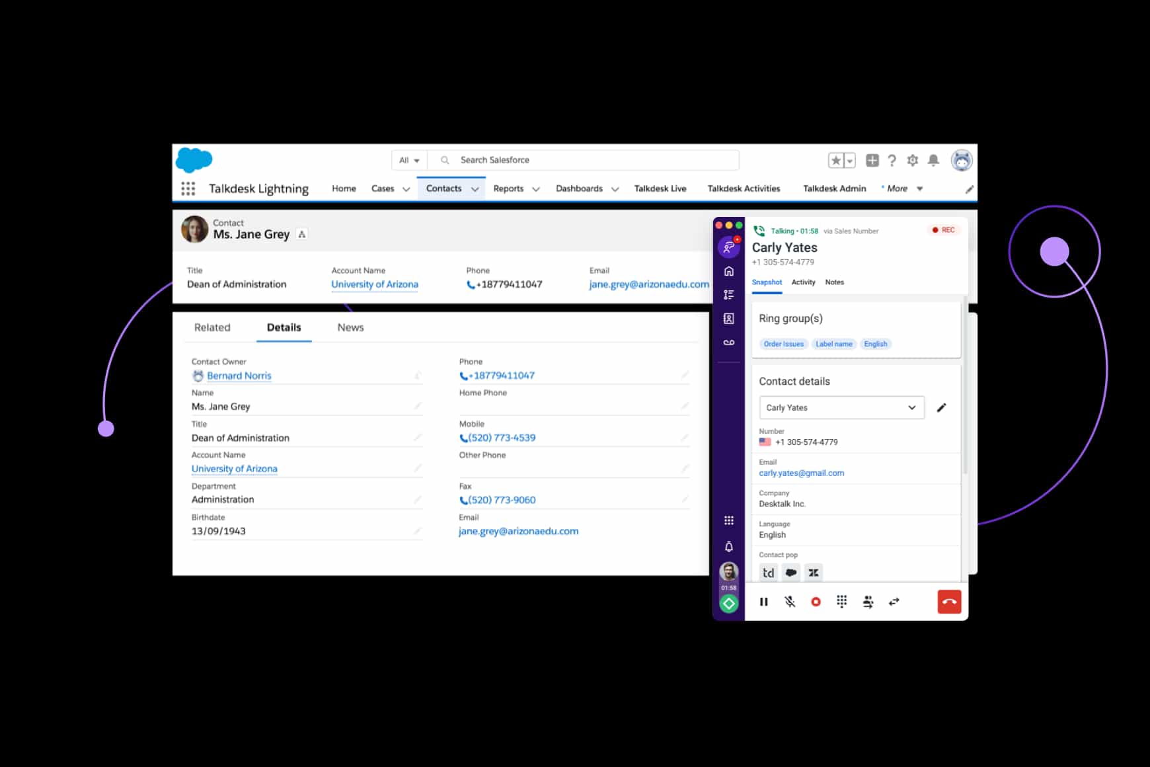The width and height of the screenshot is (1150, 767).
Task: Open the favorites star icon
Action: tap(836, 160)
